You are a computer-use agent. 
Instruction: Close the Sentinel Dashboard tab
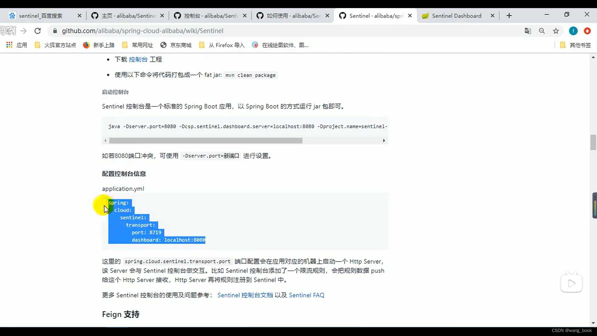(x=493, y=16)
